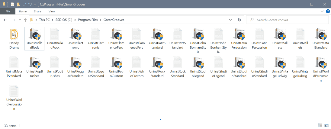Open Help with the question mark
This screenshot has width=331, height=129.
328,11
